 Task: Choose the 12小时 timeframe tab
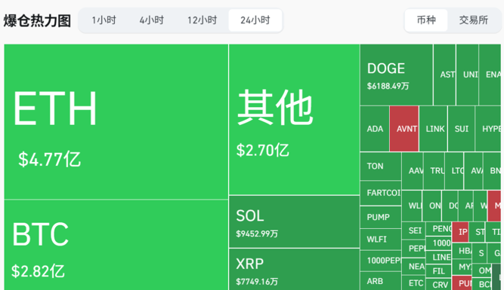tap(203, 20)
